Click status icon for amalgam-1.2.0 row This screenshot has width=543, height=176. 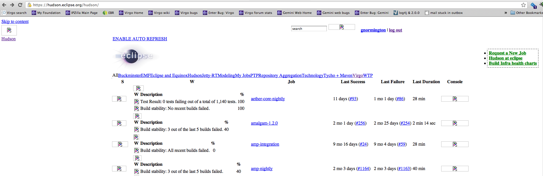point(119,123)
